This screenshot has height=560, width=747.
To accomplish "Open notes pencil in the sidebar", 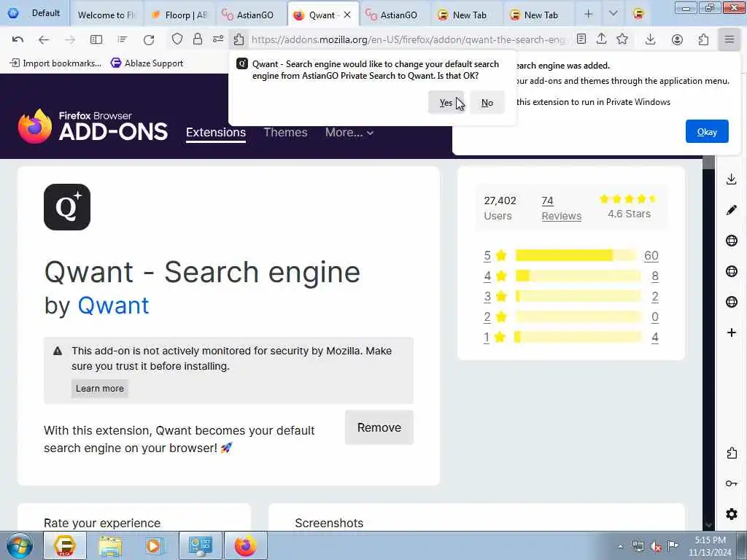I will point(731,210).
